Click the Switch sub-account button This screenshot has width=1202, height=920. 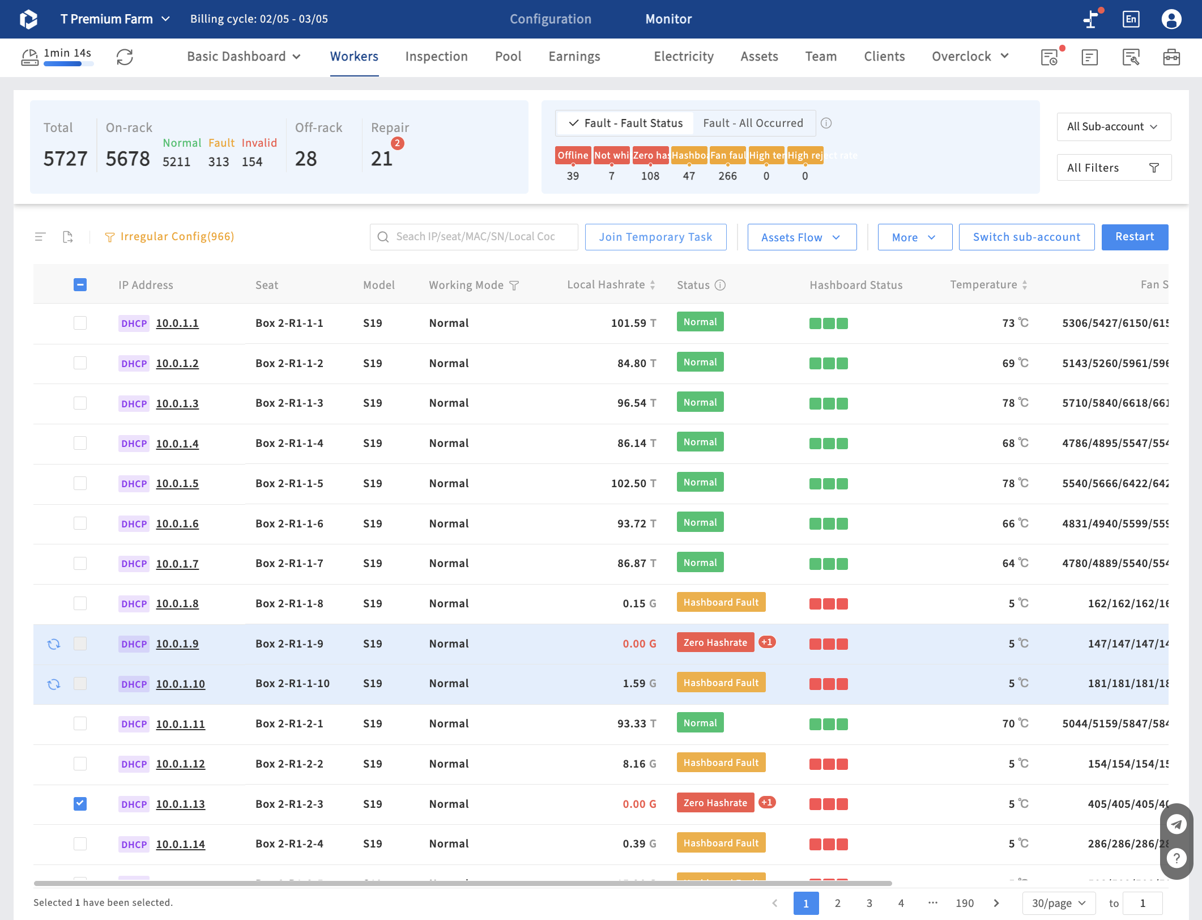tap(1026, 237)
